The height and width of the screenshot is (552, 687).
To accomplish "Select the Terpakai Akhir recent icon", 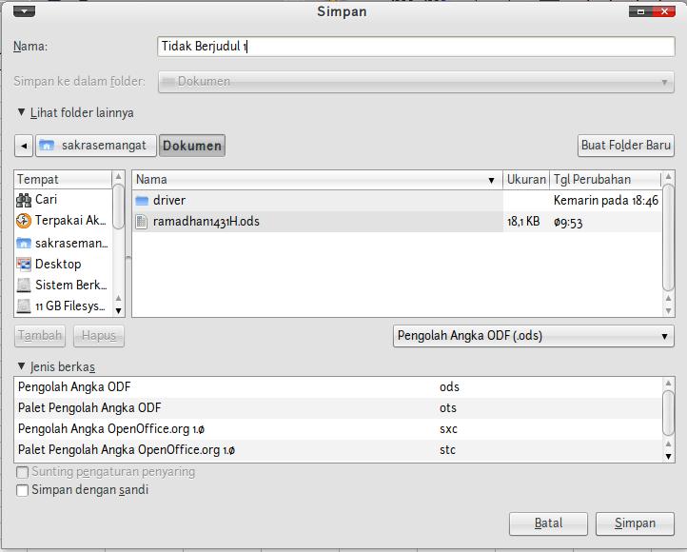I will pos(24,221).
